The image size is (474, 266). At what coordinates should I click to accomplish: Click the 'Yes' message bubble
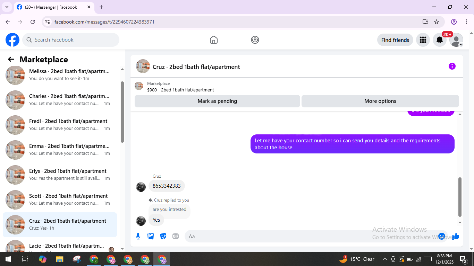[x=156, y=220]
